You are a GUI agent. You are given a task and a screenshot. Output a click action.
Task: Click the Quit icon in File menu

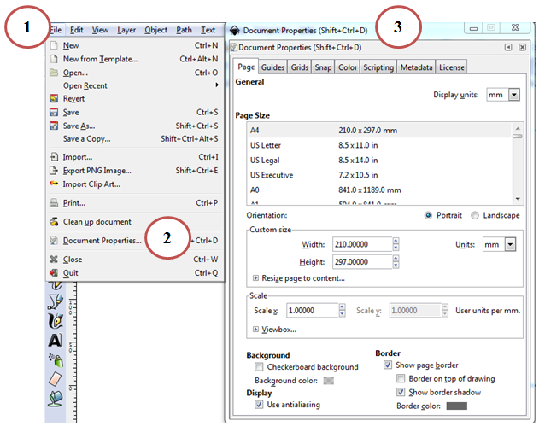click(54, 272)
